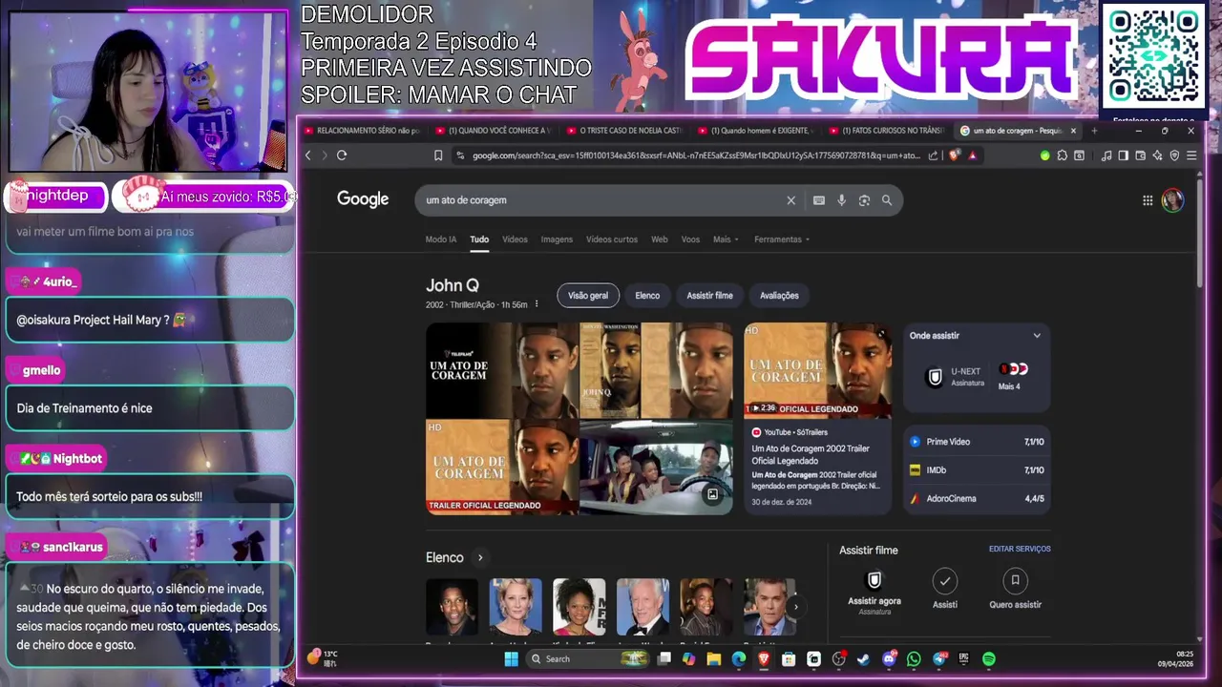Switch to the RELACIONAMENTO SÉRIO browser tab
The height and width of the screenshot is (687, 1222).
coord(361,131)
